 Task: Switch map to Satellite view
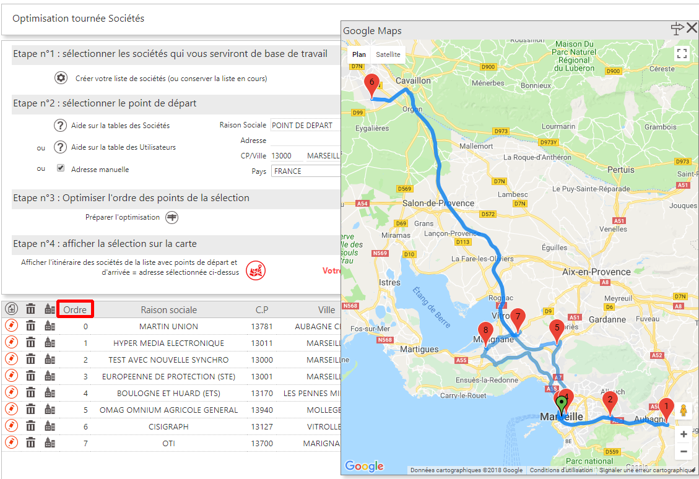[388, 54]
